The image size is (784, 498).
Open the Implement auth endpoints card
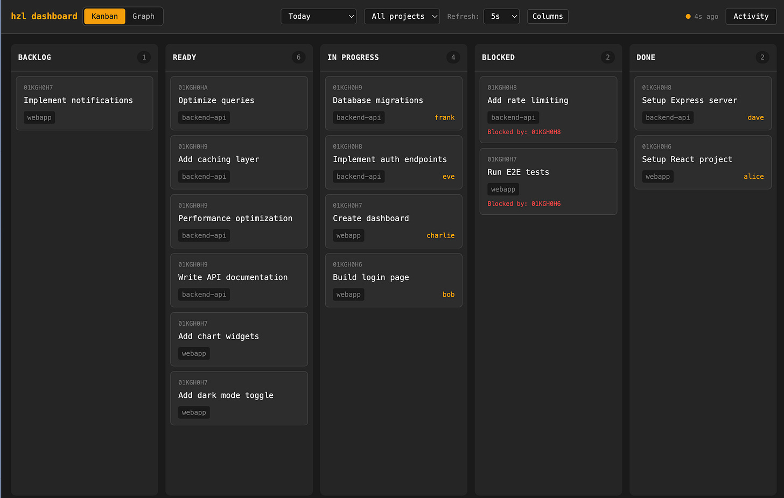[394, 162]
